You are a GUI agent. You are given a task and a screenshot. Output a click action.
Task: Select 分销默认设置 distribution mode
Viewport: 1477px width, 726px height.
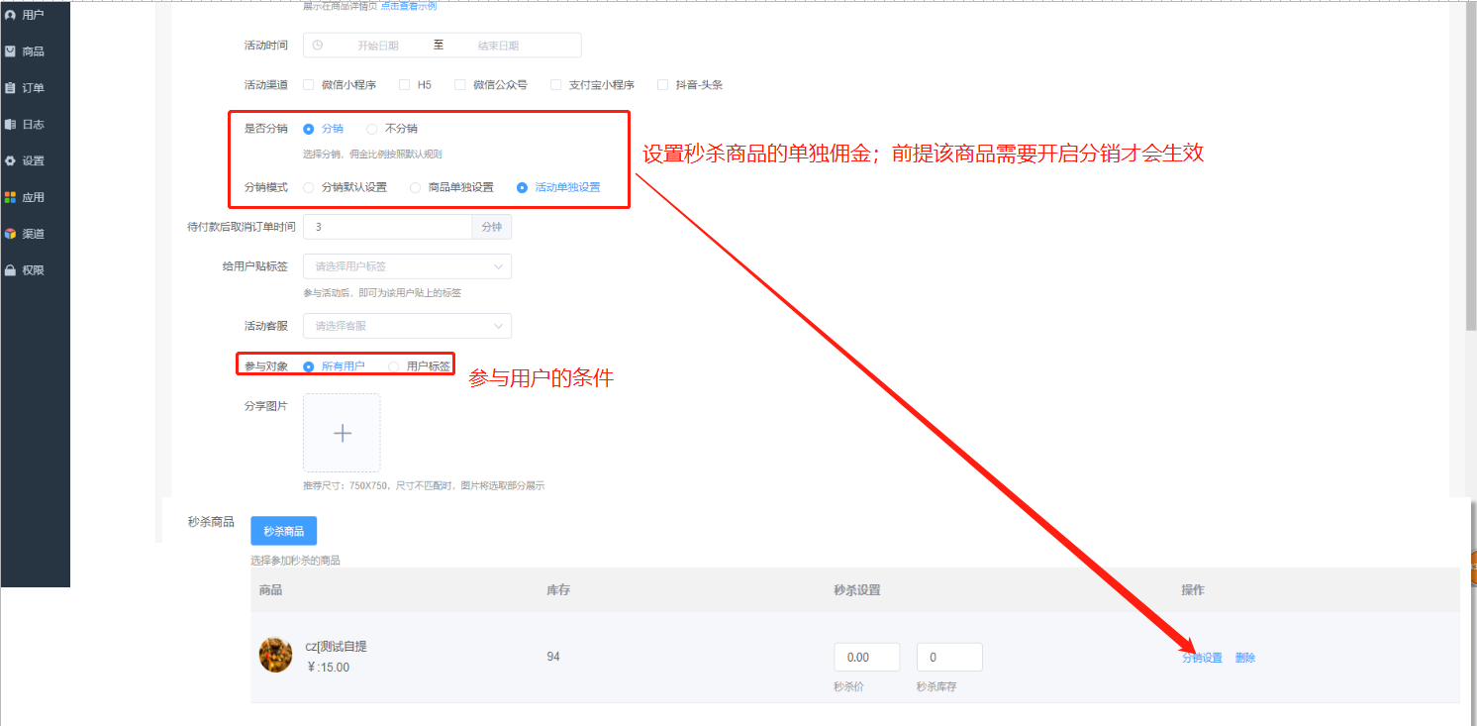point(309,187)
